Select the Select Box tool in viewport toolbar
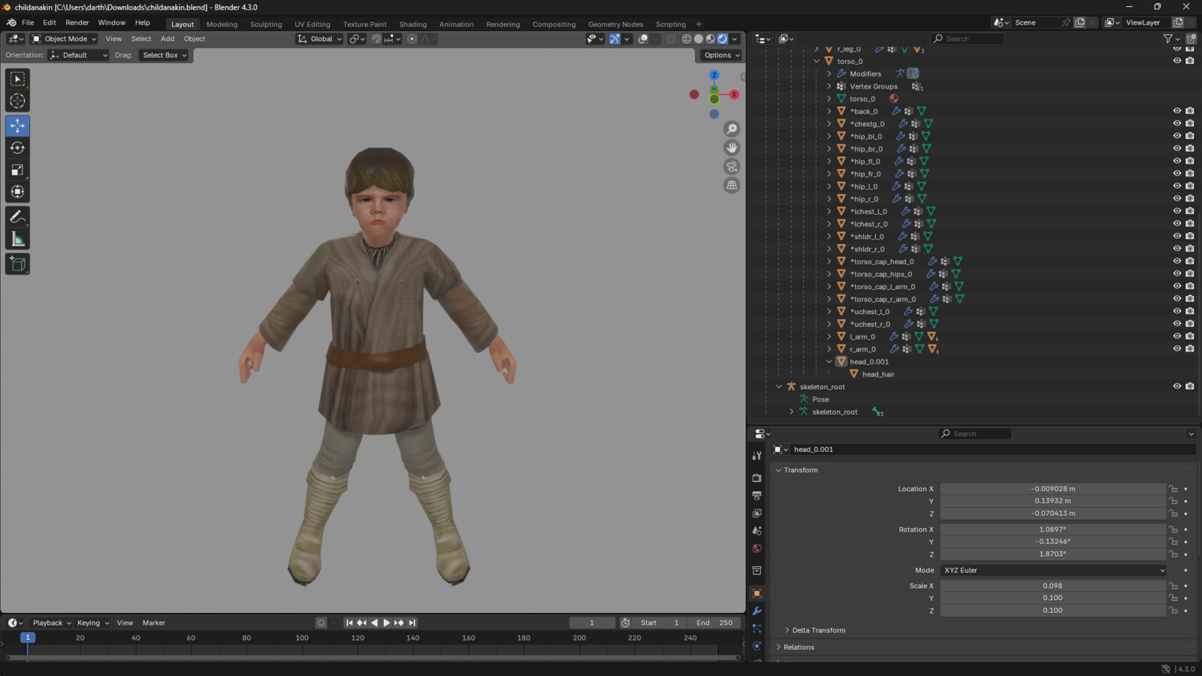This screenshot has height=676, width=1202. tap(17, 79)
